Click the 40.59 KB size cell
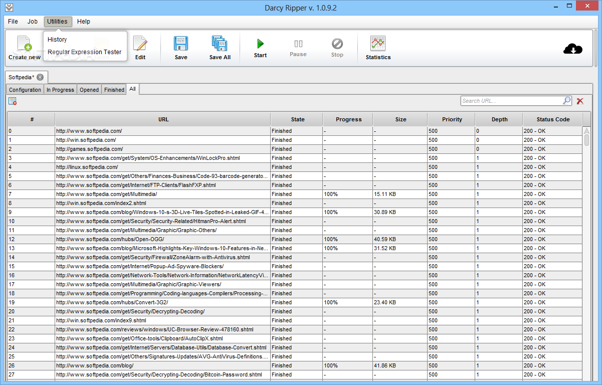This screenshot has height=385, width=602. [x=400, y=239]
